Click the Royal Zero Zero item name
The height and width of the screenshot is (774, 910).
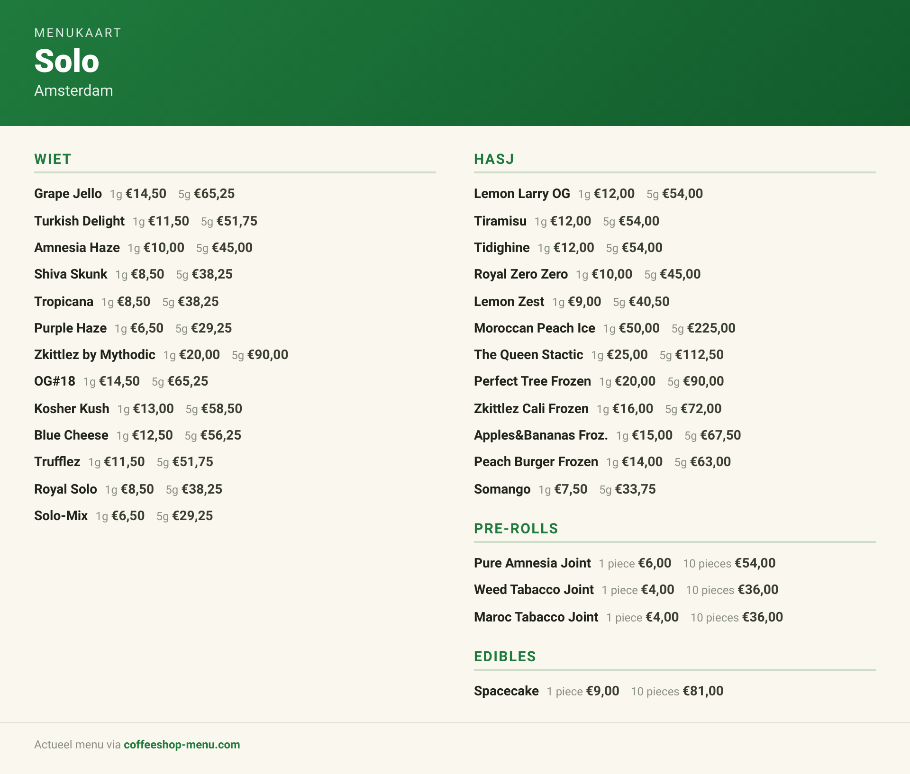point(521,274)
